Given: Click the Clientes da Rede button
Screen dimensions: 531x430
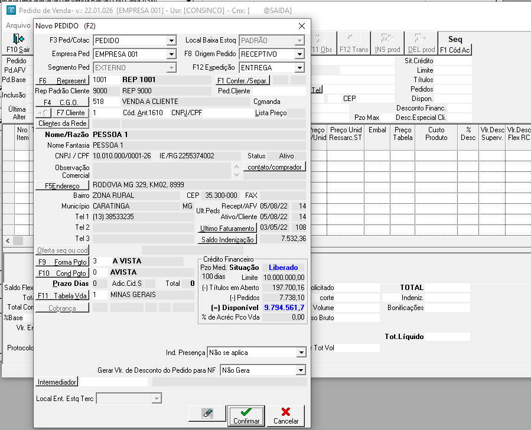Looking at the screenshot, I should pyautogui.click(x=62, y=123).
